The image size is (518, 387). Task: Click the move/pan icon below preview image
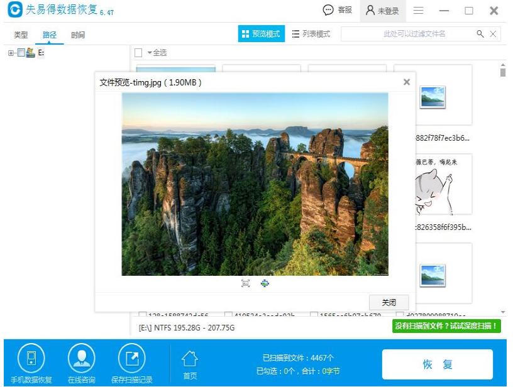pyautogui.click(x=265, y=283)
